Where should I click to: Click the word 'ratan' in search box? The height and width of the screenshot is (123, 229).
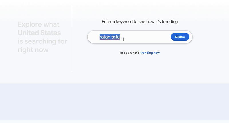pos(105,37)
